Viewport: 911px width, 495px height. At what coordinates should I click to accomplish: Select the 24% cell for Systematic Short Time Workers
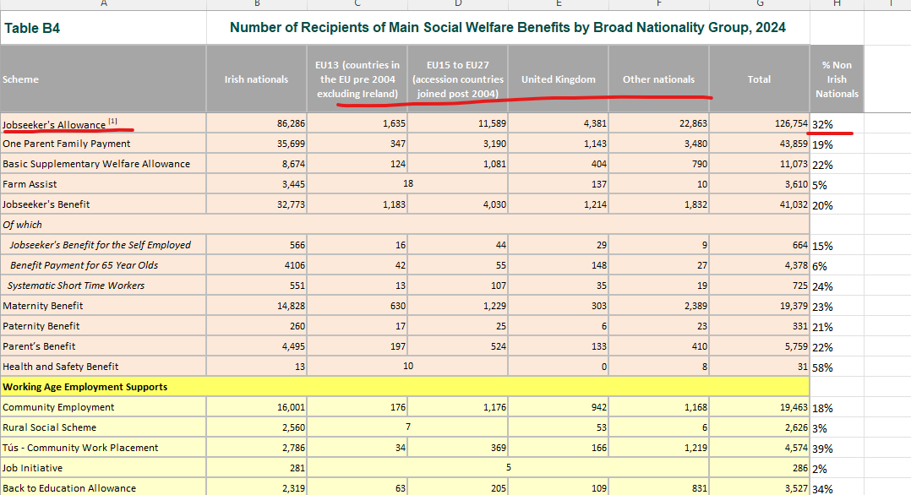837,286
